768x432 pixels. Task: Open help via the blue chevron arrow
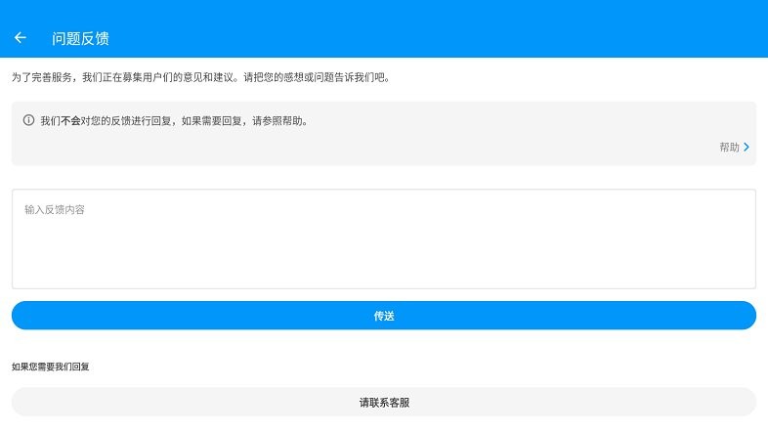click(x=747, y=148)
